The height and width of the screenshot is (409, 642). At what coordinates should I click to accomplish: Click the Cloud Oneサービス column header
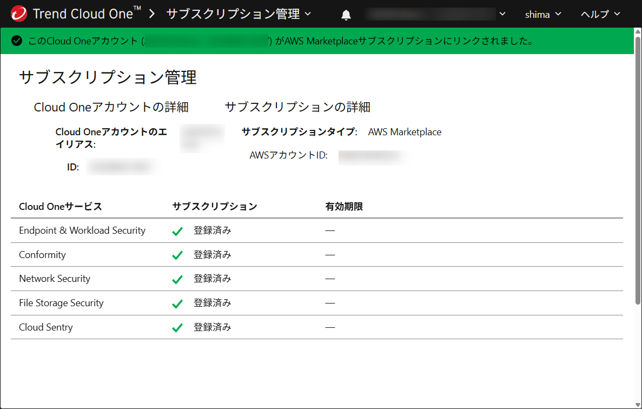click(60, 206)
